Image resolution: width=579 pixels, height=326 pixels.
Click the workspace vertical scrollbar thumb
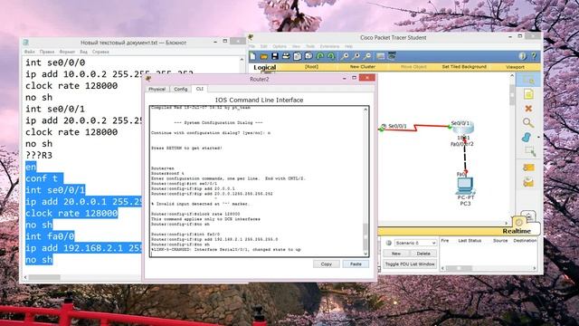[512, 93]
